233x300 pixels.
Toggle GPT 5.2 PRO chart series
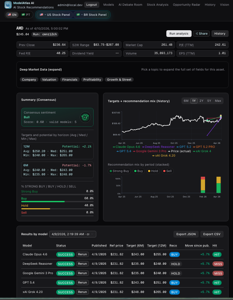coord(204,147)
